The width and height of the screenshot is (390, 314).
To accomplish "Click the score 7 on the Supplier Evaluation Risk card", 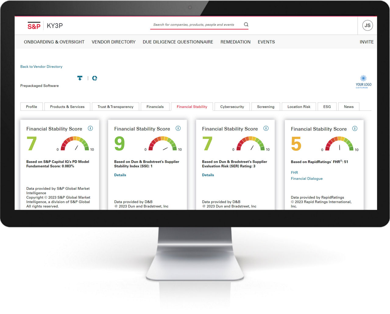I will (x=207, y=144).
